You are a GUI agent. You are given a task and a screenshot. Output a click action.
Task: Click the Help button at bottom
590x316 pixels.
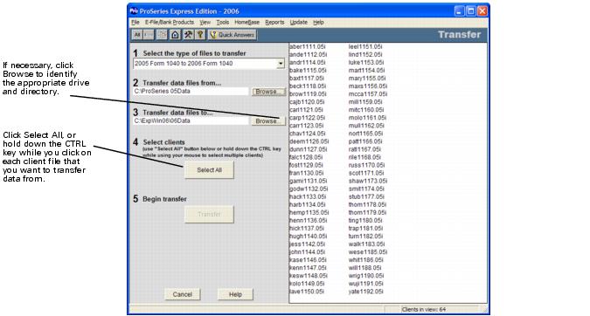coord(235,294)
